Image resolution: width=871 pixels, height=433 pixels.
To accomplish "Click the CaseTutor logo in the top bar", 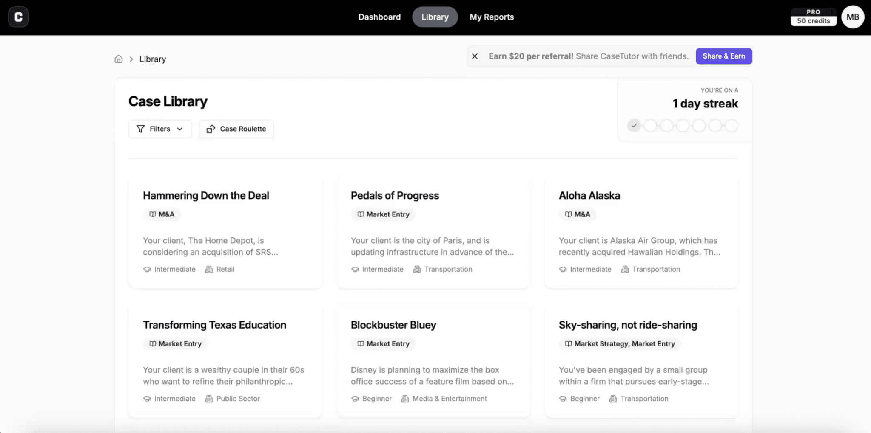I will coord(18,17).
